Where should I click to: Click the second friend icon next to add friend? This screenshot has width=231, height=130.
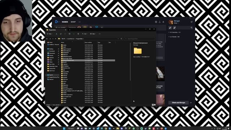coord(175,27)
